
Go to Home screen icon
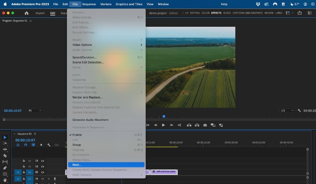[26, 13]
